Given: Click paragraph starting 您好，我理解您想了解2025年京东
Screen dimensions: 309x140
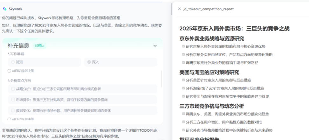Looking at the screenshot, I should (x=82, y=28).
